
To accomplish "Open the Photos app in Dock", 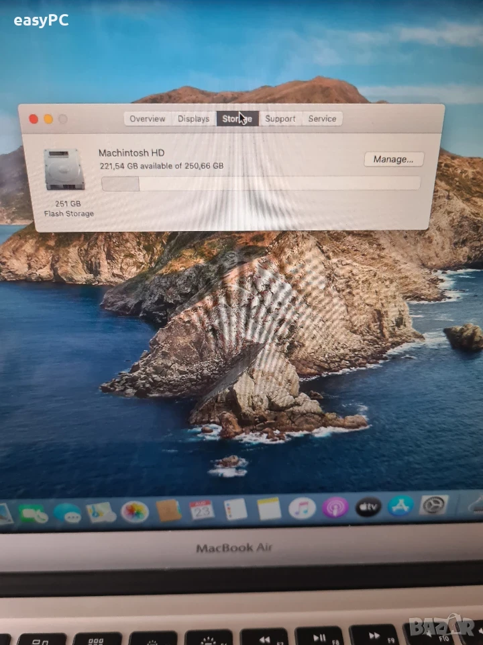I will point(135,512).
